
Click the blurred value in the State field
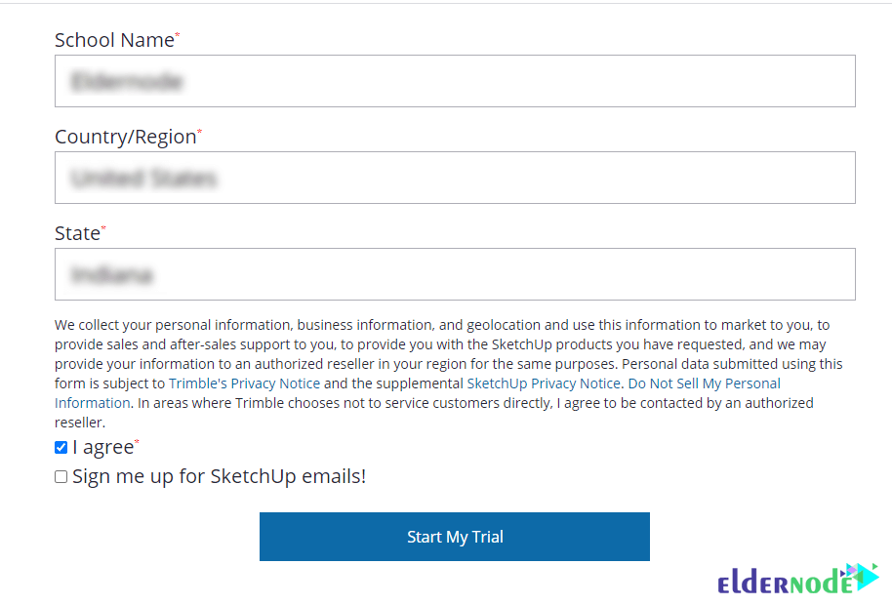click(x=112, y=274)
